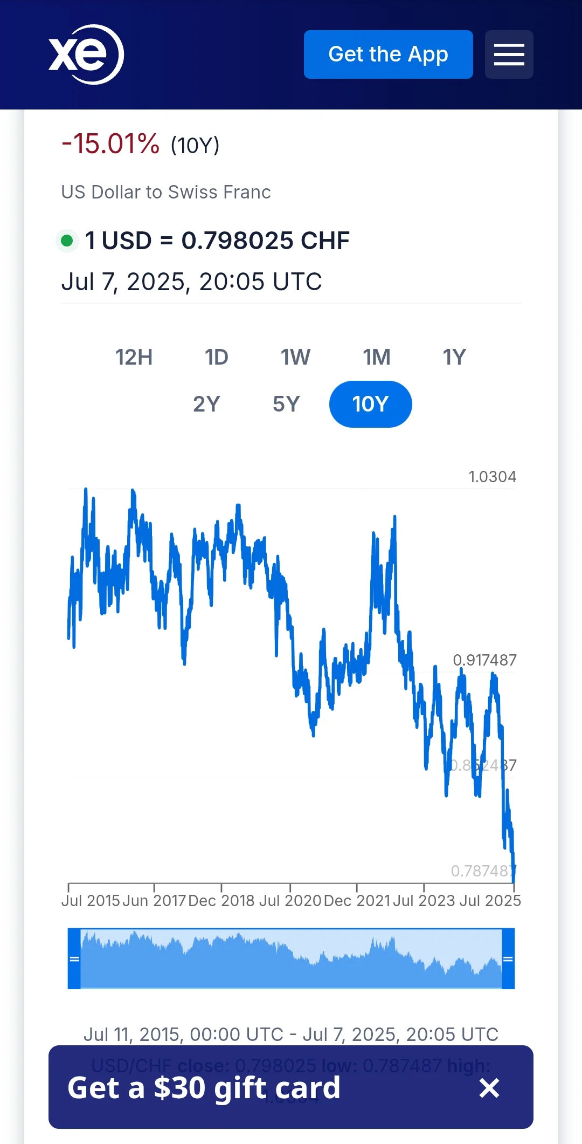Click the left range slider handle
The width and height of the screenshot is (582, 1144).
point(74,958)
